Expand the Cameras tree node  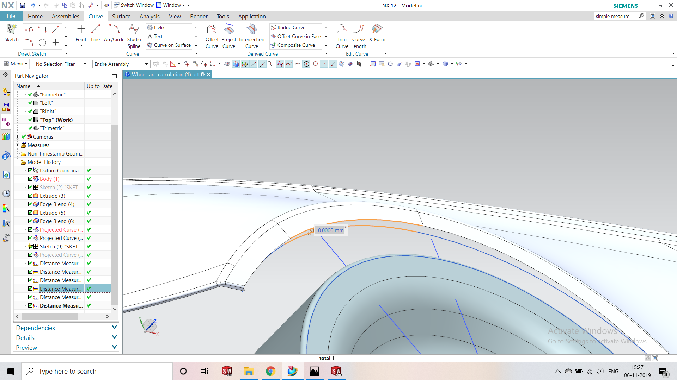click(x=18, y=137)
